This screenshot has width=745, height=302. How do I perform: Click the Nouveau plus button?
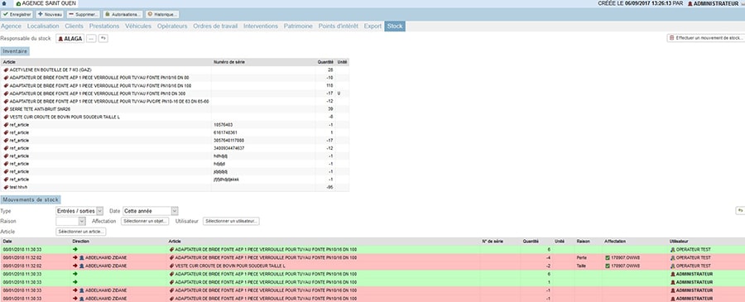(50, 15)
